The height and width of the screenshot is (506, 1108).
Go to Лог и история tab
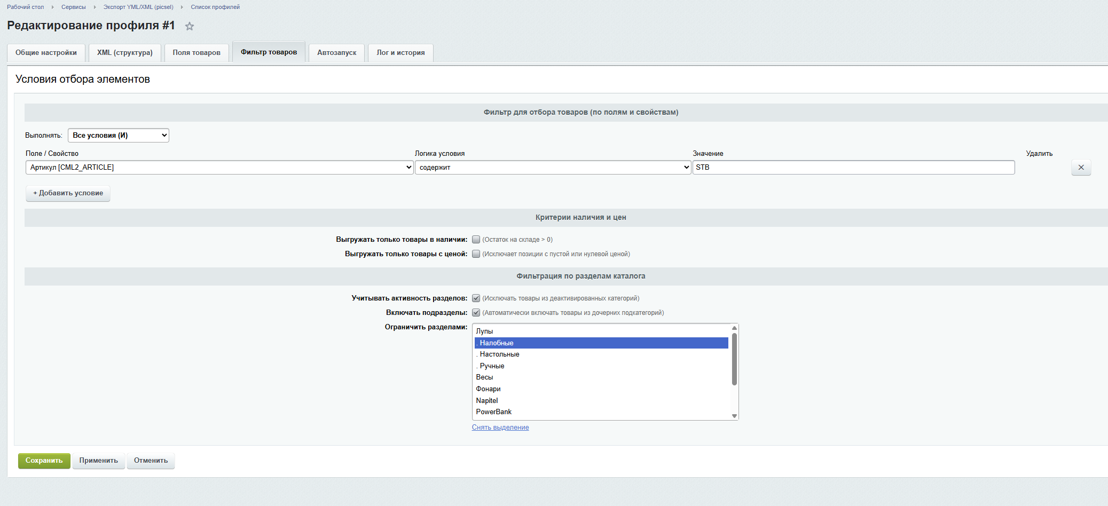400,53
